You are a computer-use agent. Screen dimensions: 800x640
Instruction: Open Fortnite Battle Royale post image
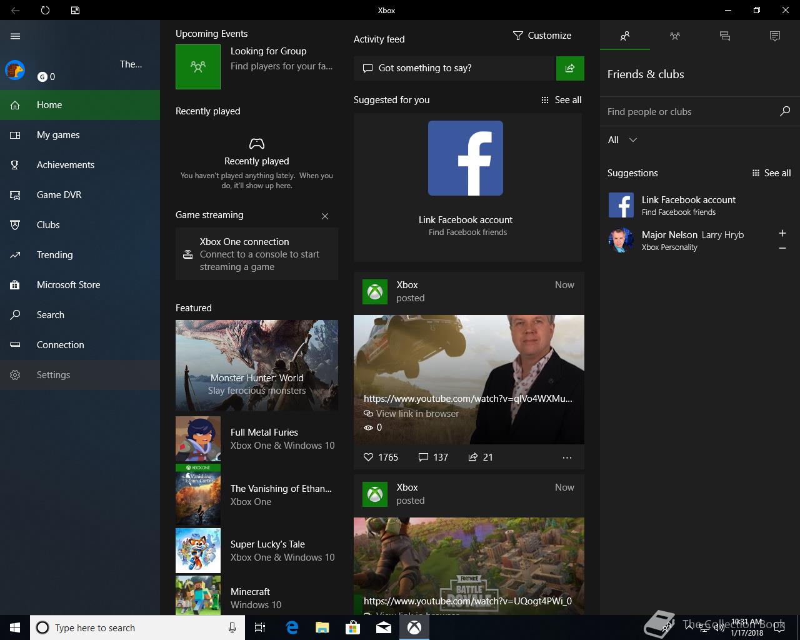pyautogui.click(x=469, y=566)
